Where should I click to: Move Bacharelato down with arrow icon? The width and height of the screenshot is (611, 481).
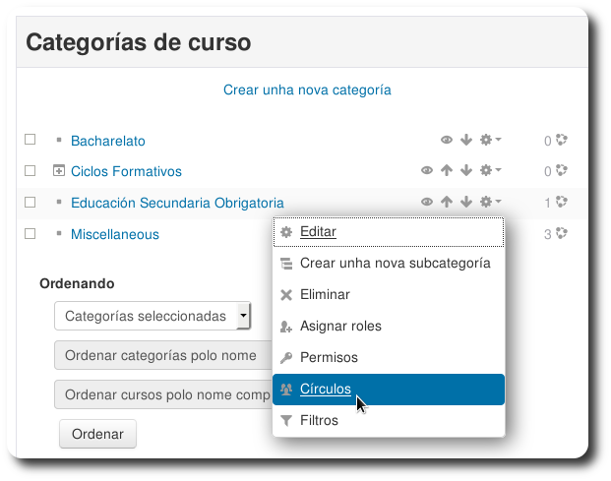pos(466,140)
